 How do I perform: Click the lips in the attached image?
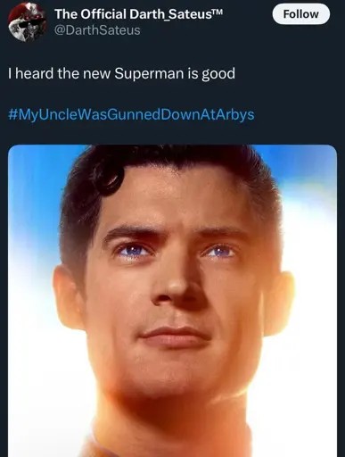tap(176, 337)
